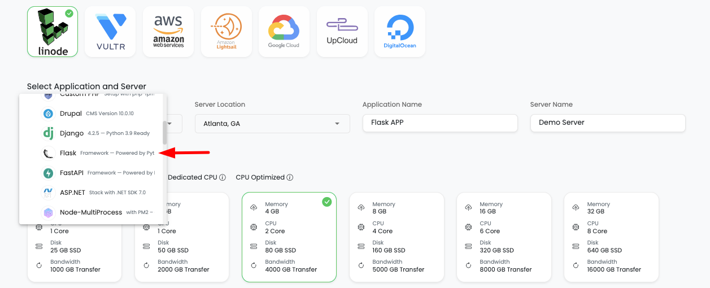
Task: Show info for Dedicated CPU
Action: 223,177
